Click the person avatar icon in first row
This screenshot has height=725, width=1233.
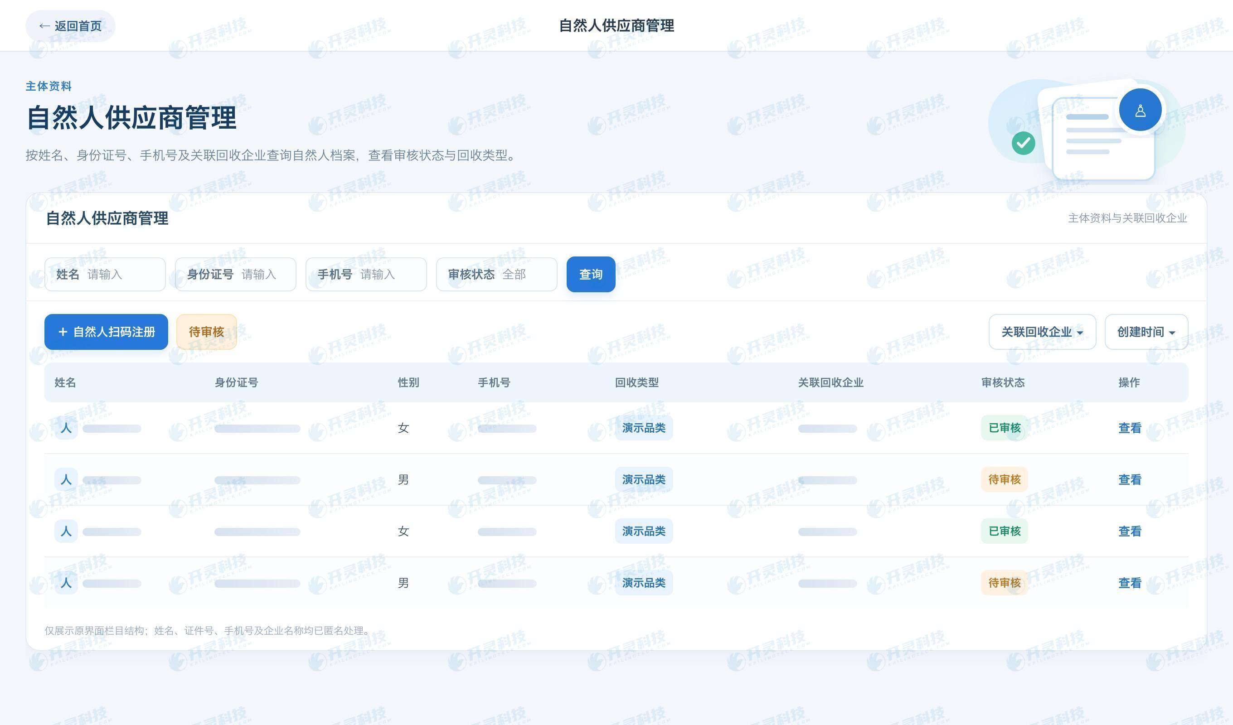[66, 428]
